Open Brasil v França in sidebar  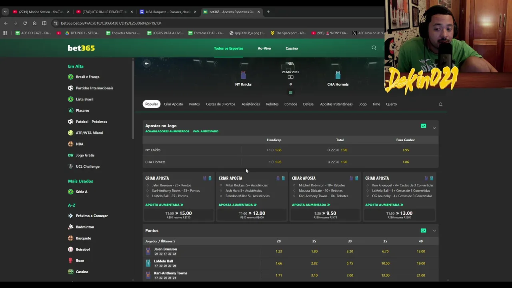coord(88,77)
